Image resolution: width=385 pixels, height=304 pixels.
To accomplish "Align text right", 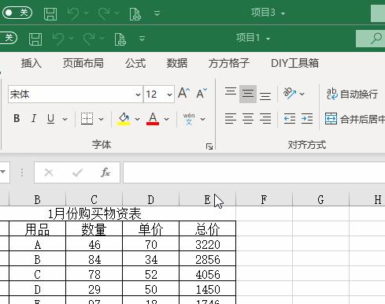I will click(x=265, y=119).
